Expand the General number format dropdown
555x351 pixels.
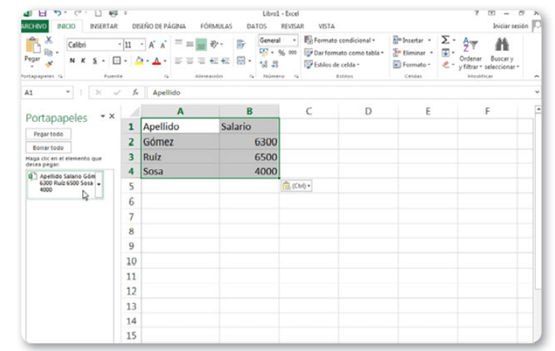(x=295, y=40)
